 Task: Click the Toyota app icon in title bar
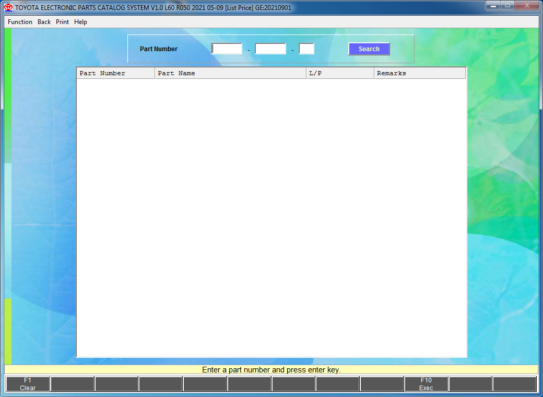click(x=8, y=8)
